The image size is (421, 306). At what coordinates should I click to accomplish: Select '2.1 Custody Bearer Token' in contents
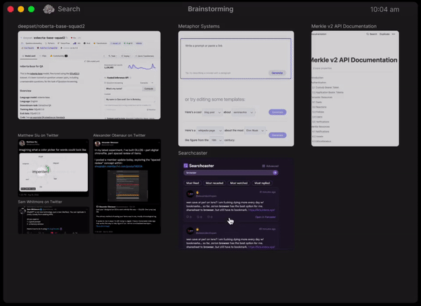pyautogui.click(x=325, y=87)
